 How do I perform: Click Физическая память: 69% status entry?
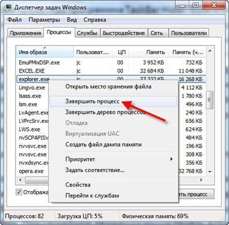(155, 216)
